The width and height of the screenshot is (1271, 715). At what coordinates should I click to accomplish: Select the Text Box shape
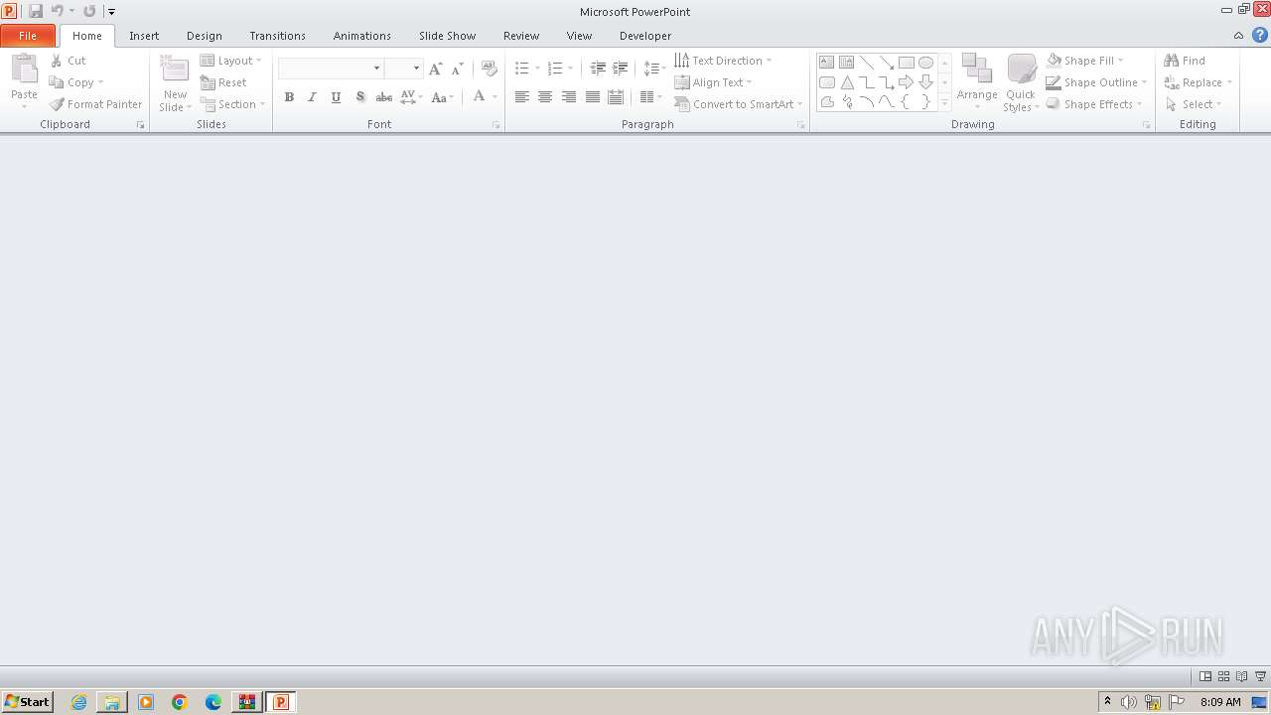point(826,62)
